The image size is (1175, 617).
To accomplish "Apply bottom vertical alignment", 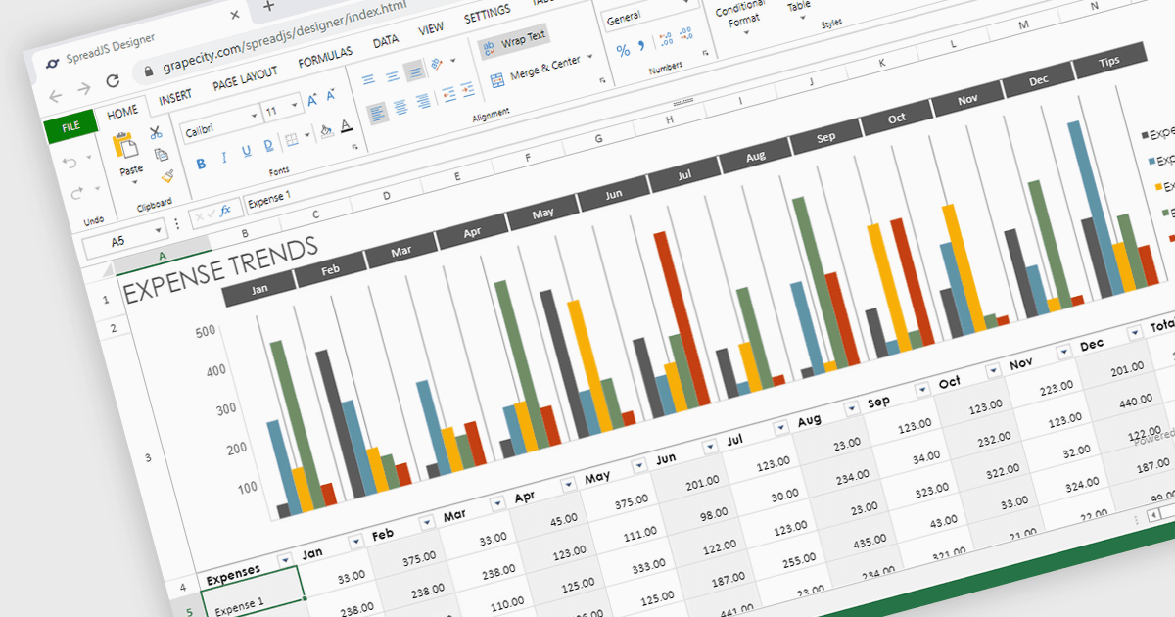I will (x=414, y=71).
